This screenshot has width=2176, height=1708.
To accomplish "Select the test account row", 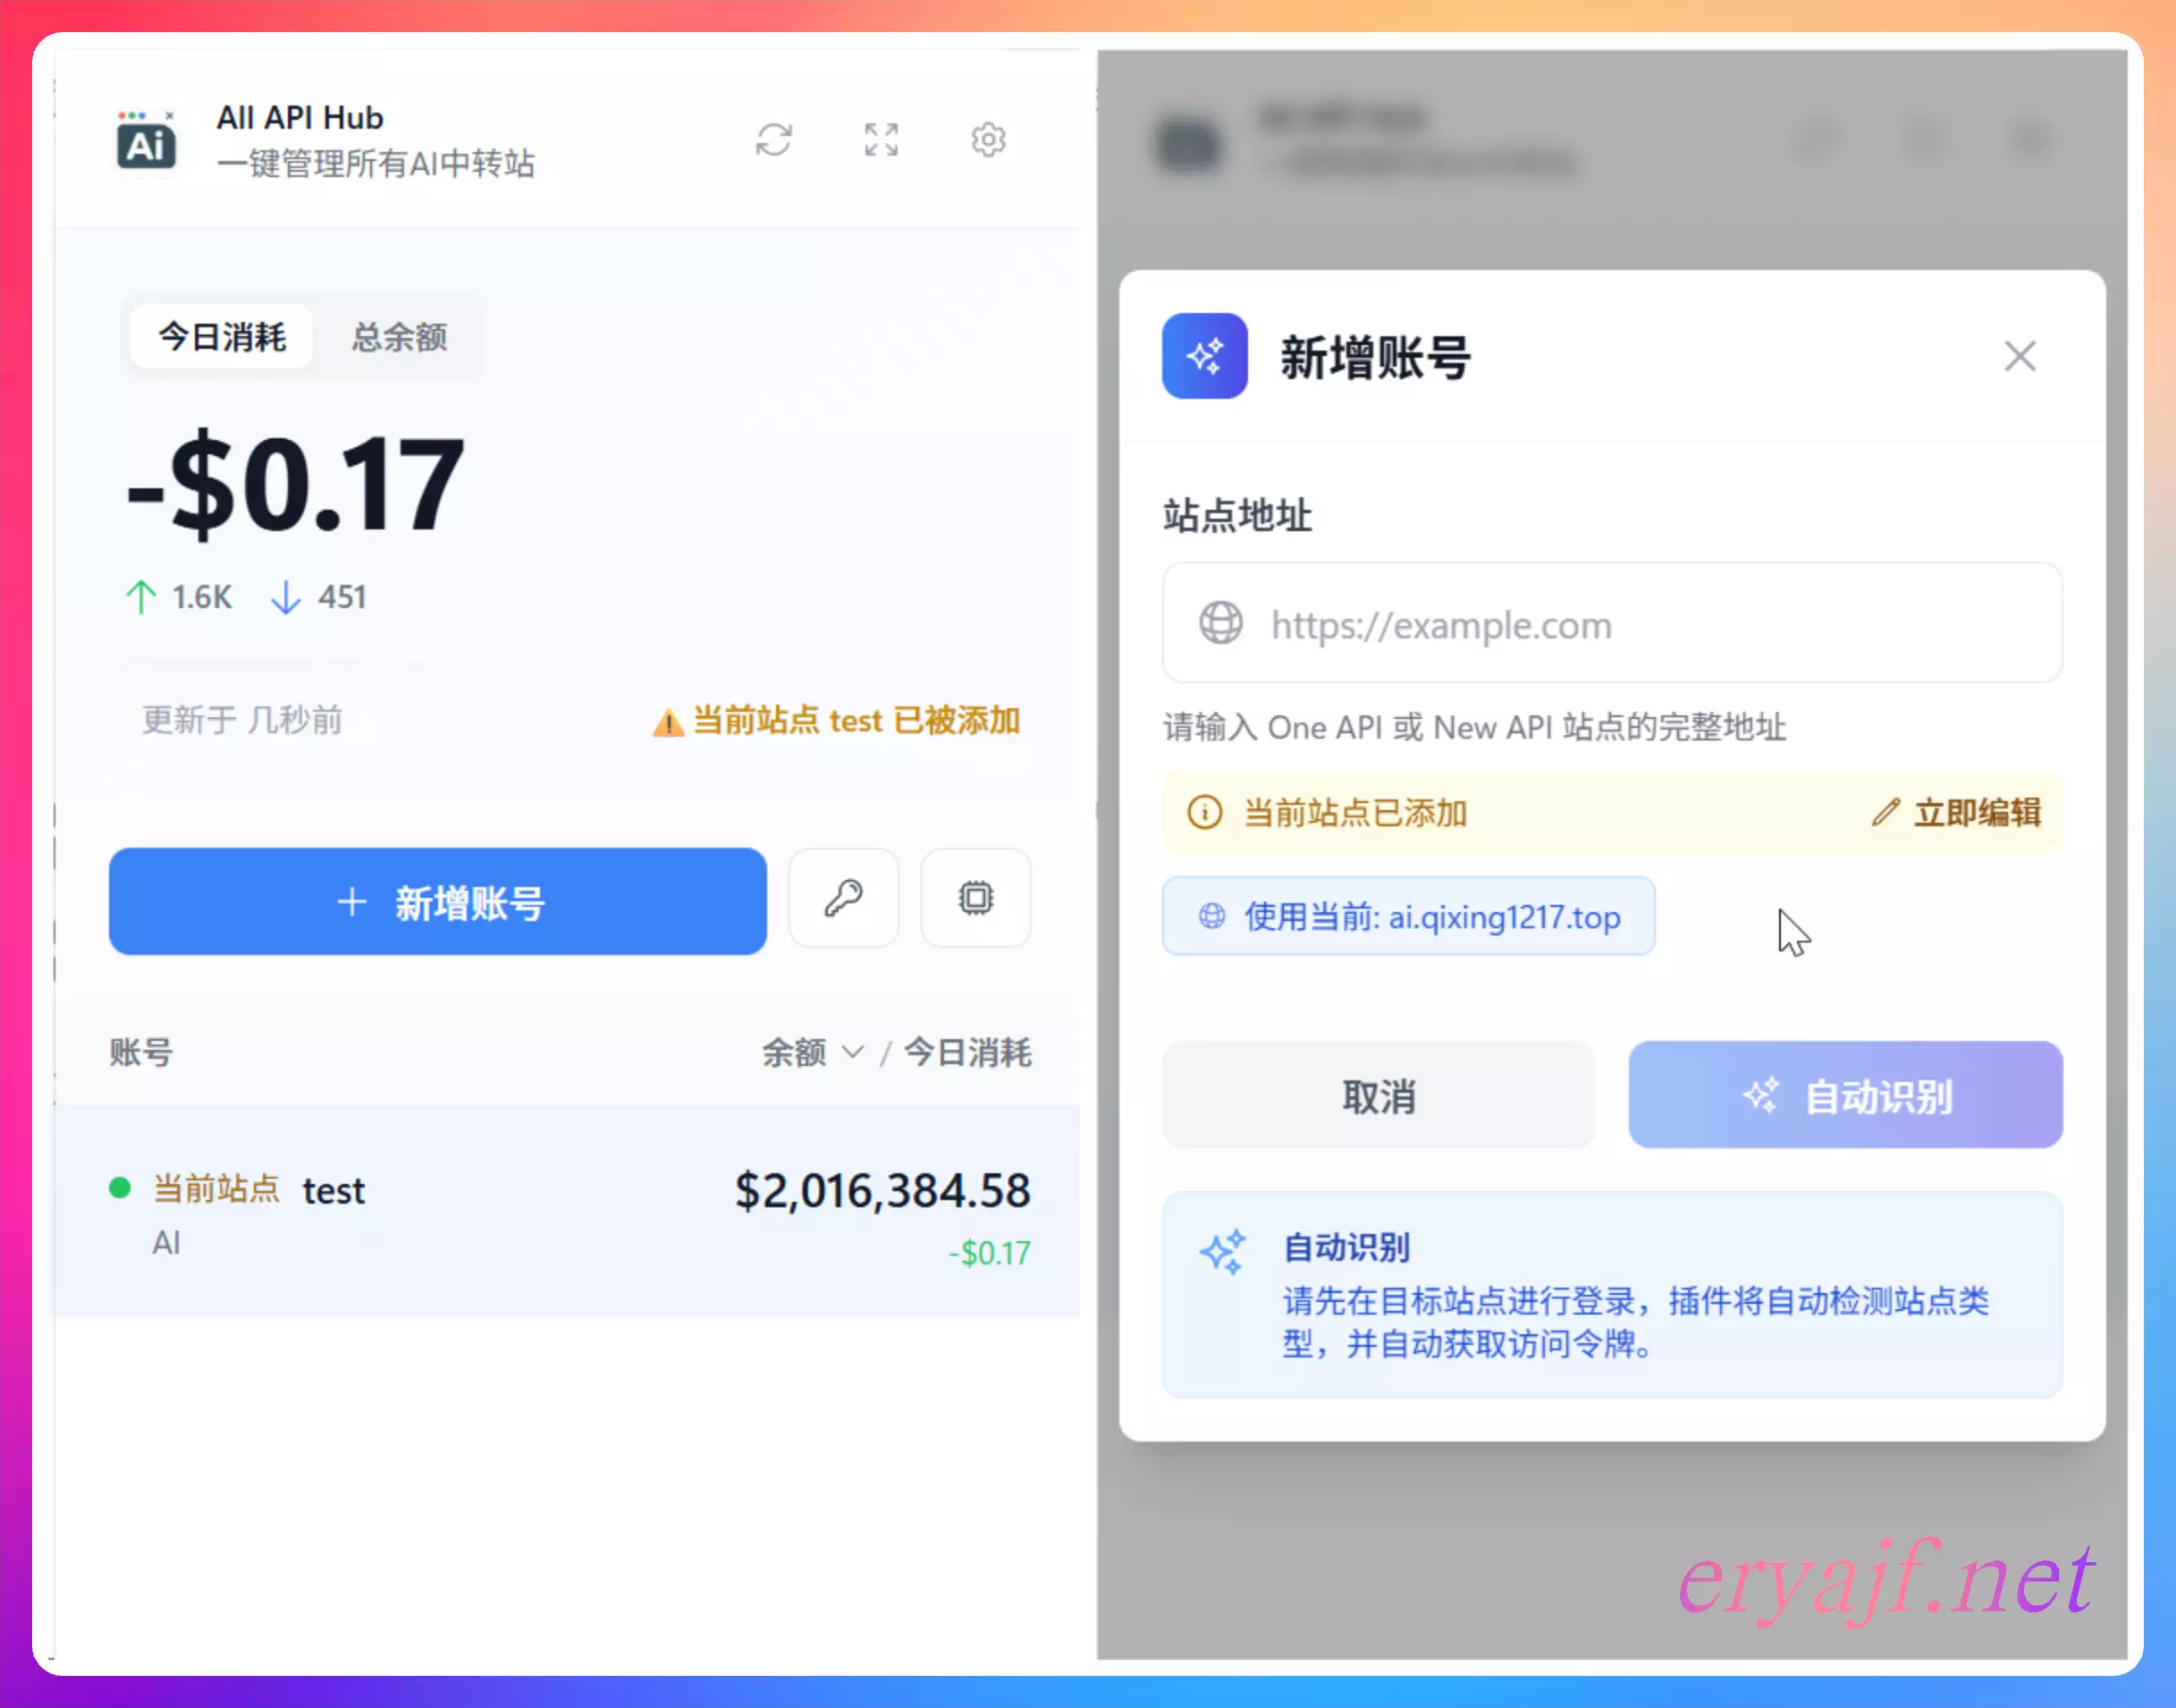I will 567,1212.
